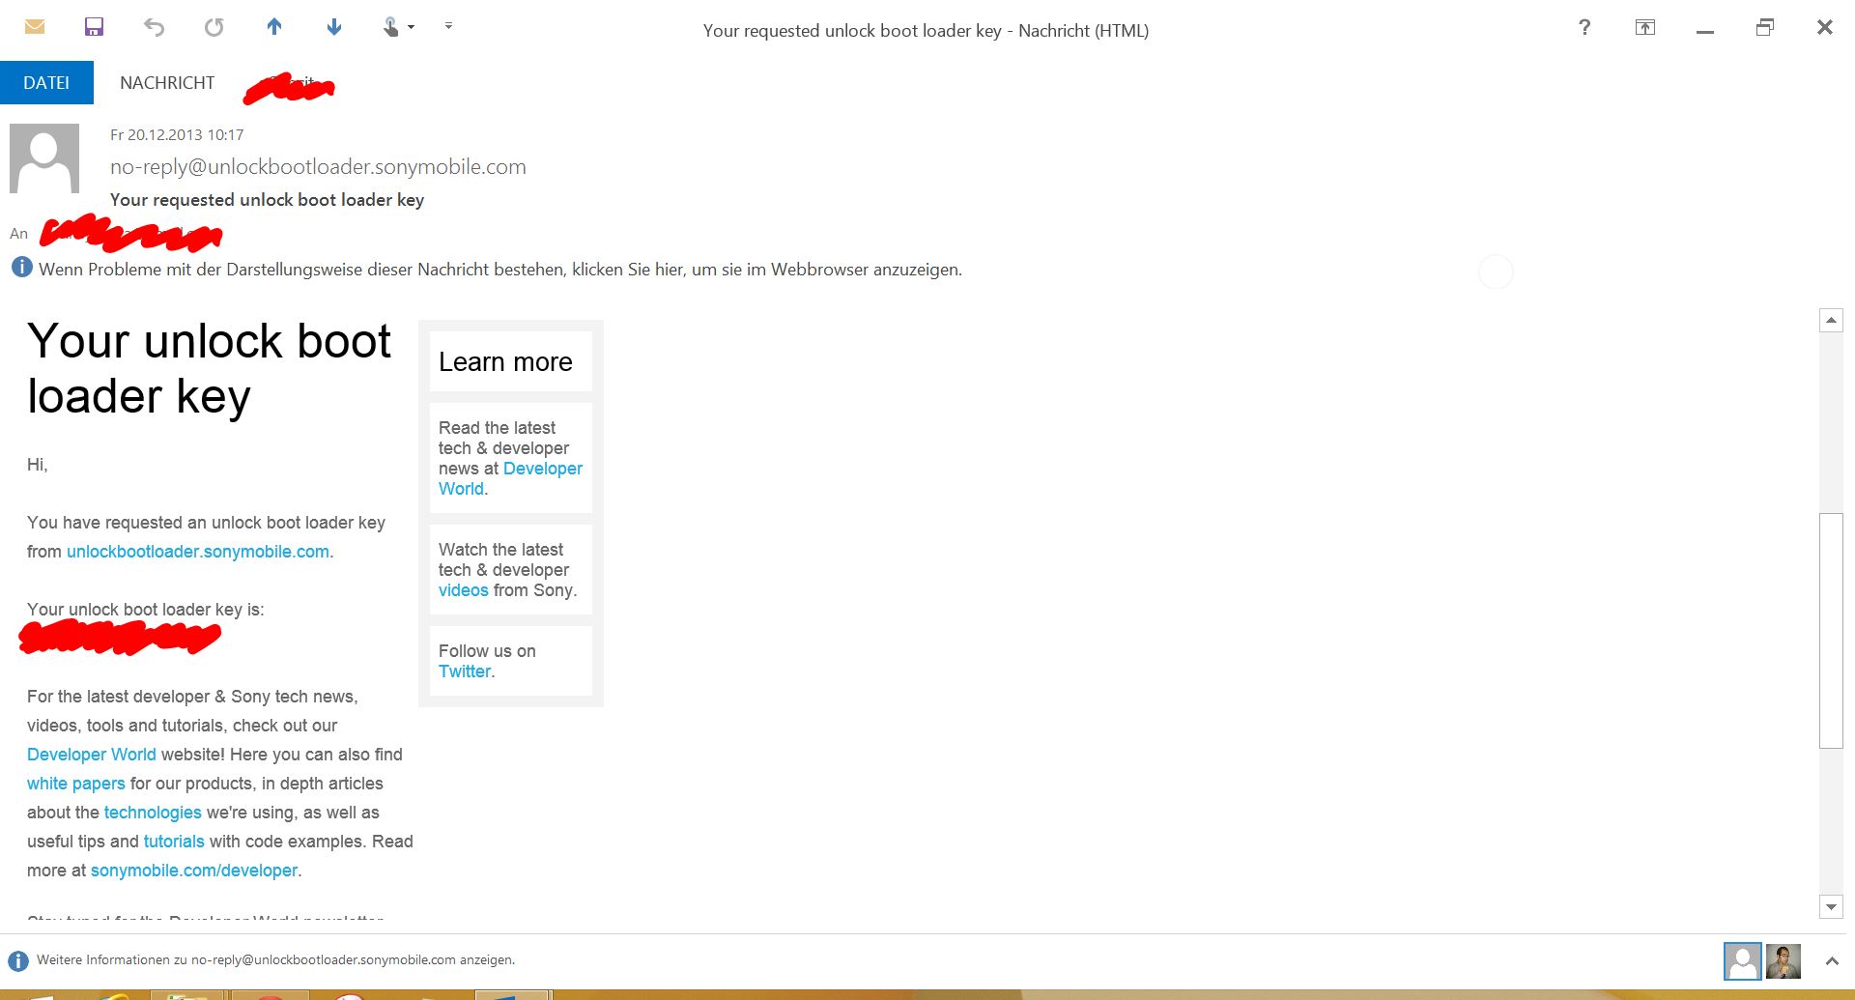Undo the last action

point(154,27)
